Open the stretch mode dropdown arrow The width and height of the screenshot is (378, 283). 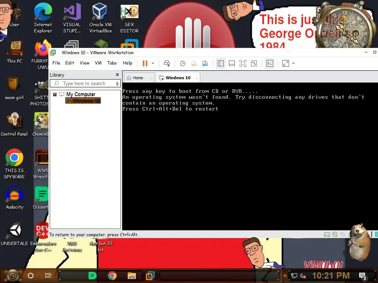293,63
